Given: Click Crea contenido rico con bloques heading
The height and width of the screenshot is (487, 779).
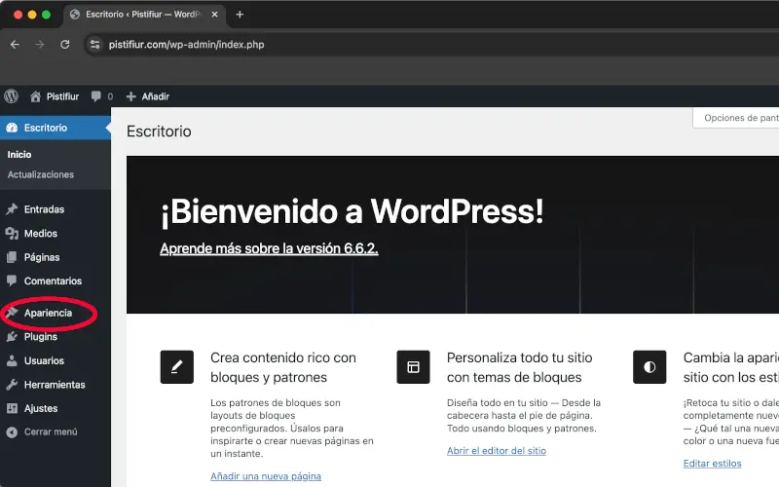Looking at the screenshot, I should click(x=283, y=367).
